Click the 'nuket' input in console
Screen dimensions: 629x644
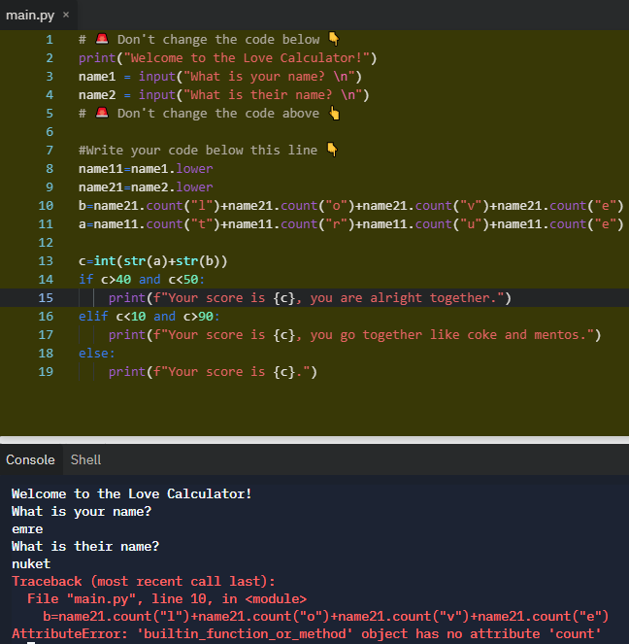[31, 564]
